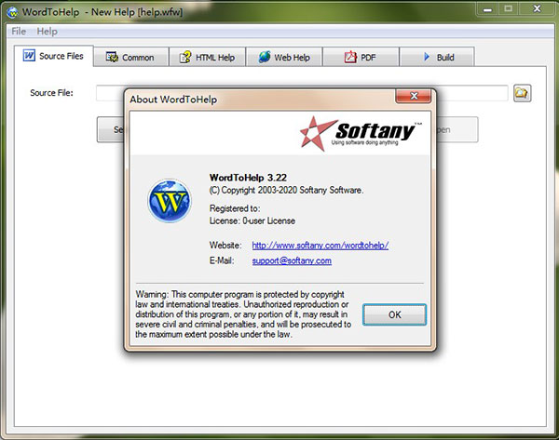Screen dimensions: 559x440
Task: Minimize the WordToHelp main window
Action: click(x=487, y=9)
